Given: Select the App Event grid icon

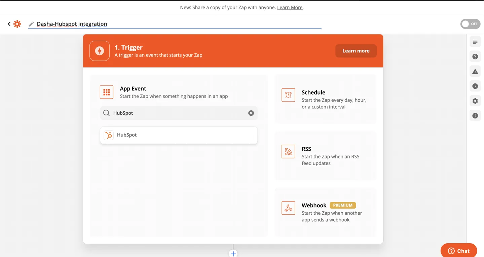Looking at the screenshot, I should (x=107, y=92).
